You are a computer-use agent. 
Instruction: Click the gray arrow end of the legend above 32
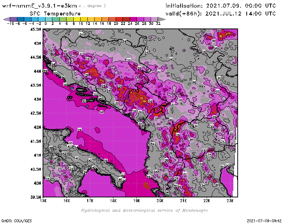pyautogui.click(x=161, y=19)
